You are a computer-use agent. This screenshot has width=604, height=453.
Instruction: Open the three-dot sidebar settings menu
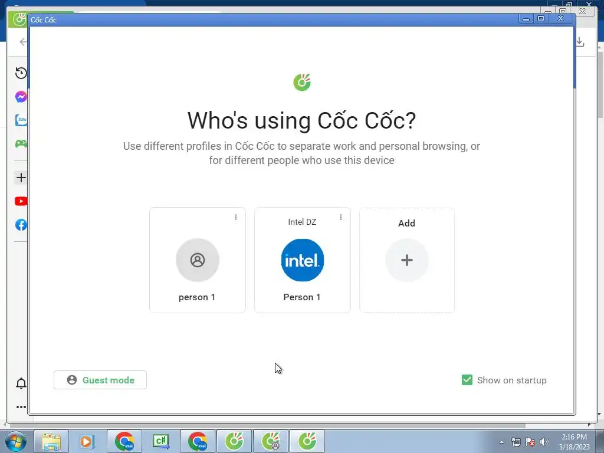point(21,407)
